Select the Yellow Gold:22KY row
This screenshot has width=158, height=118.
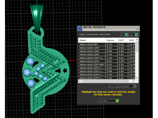[107, 61]
